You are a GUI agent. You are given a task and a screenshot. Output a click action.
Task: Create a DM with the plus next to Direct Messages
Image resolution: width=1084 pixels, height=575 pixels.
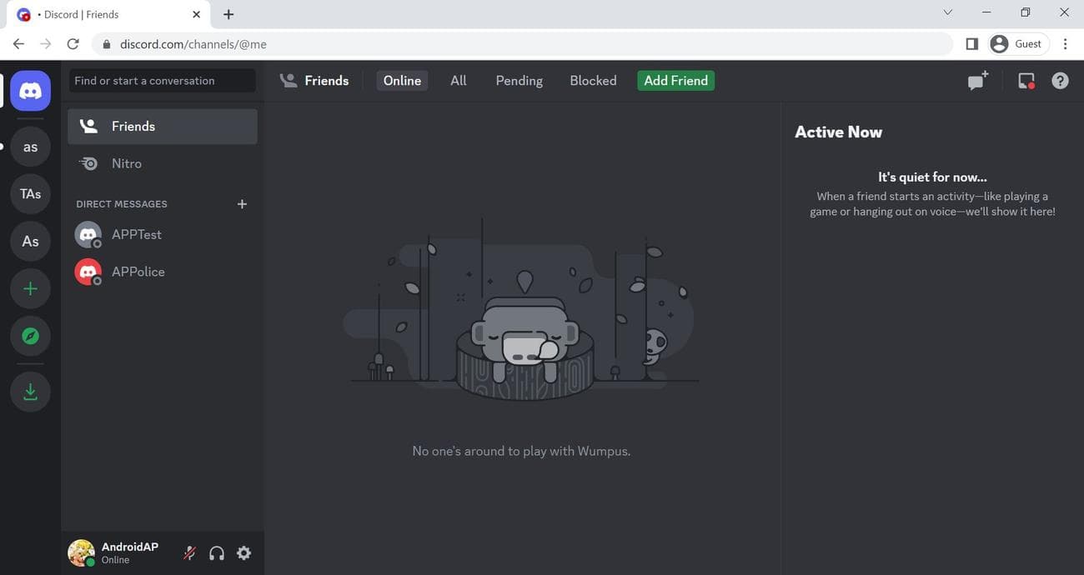coord(242,203)
